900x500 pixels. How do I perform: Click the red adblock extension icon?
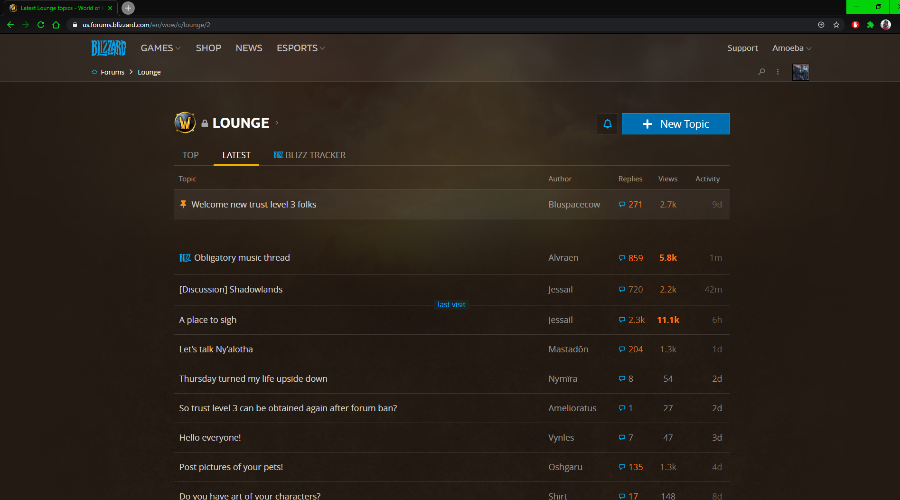(855, 25)
